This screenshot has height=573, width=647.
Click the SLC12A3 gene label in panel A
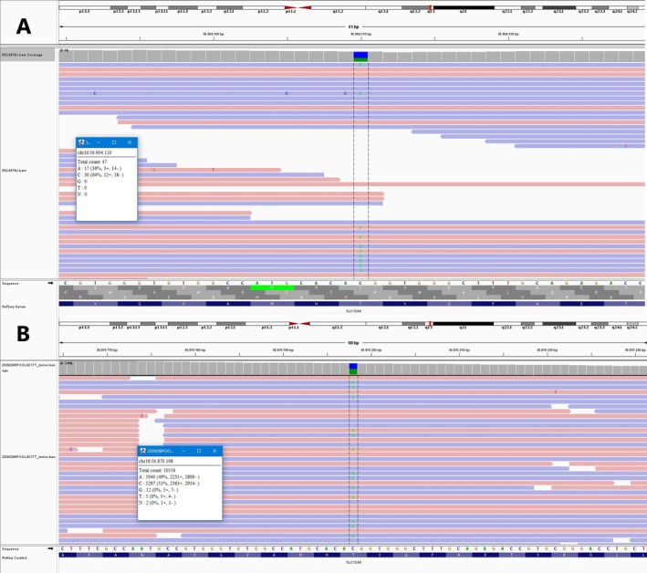pos(352,310)
